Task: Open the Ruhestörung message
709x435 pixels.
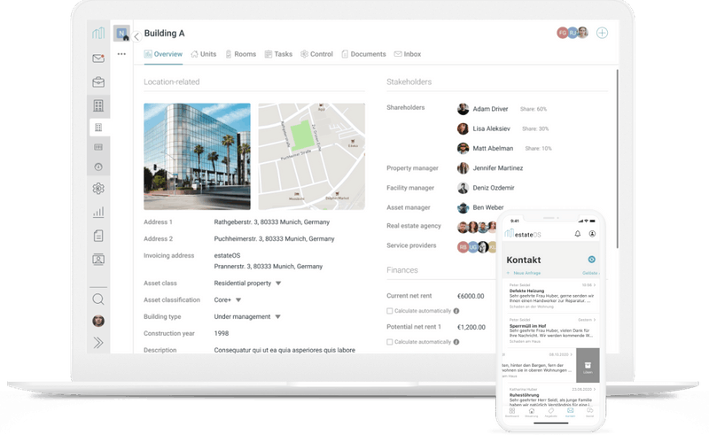Action: click(550, 397)
